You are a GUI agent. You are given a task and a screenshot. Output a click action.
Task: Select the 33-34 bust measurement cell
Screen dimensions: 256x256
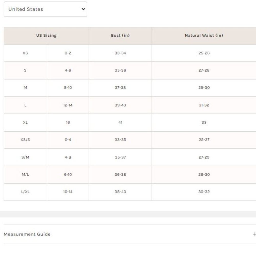click(x=120, y=53)
